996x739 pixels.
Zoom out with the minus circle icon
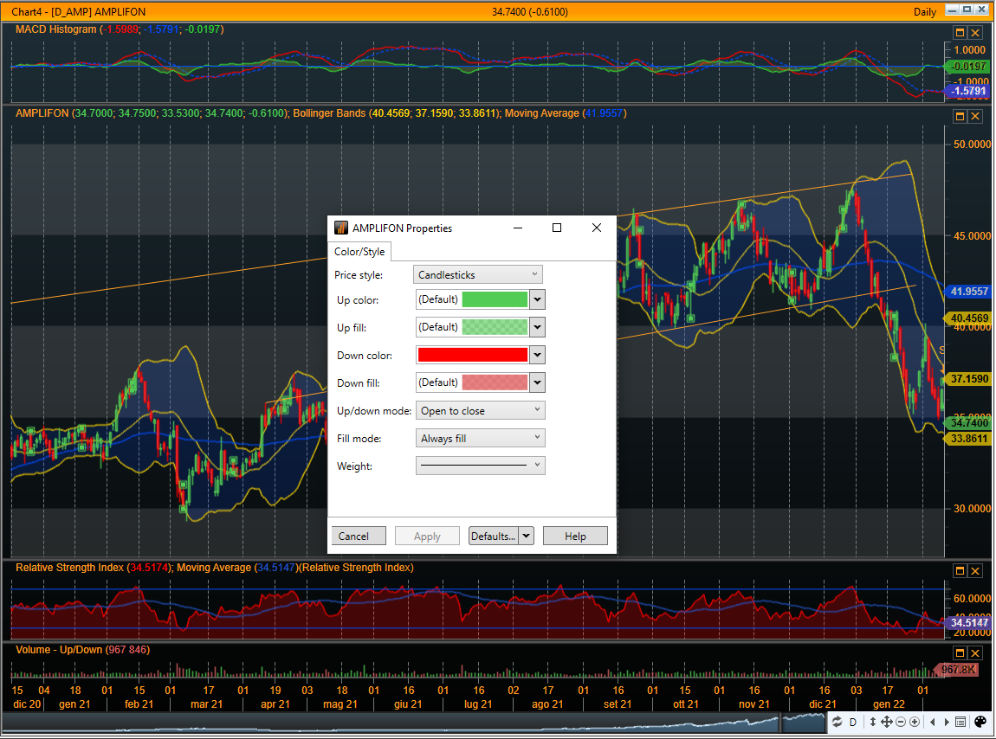pyautogui.click(x=901, y=722)
